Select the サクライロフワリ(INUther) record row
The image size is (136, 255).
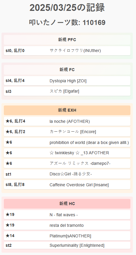tap(67, 51)
